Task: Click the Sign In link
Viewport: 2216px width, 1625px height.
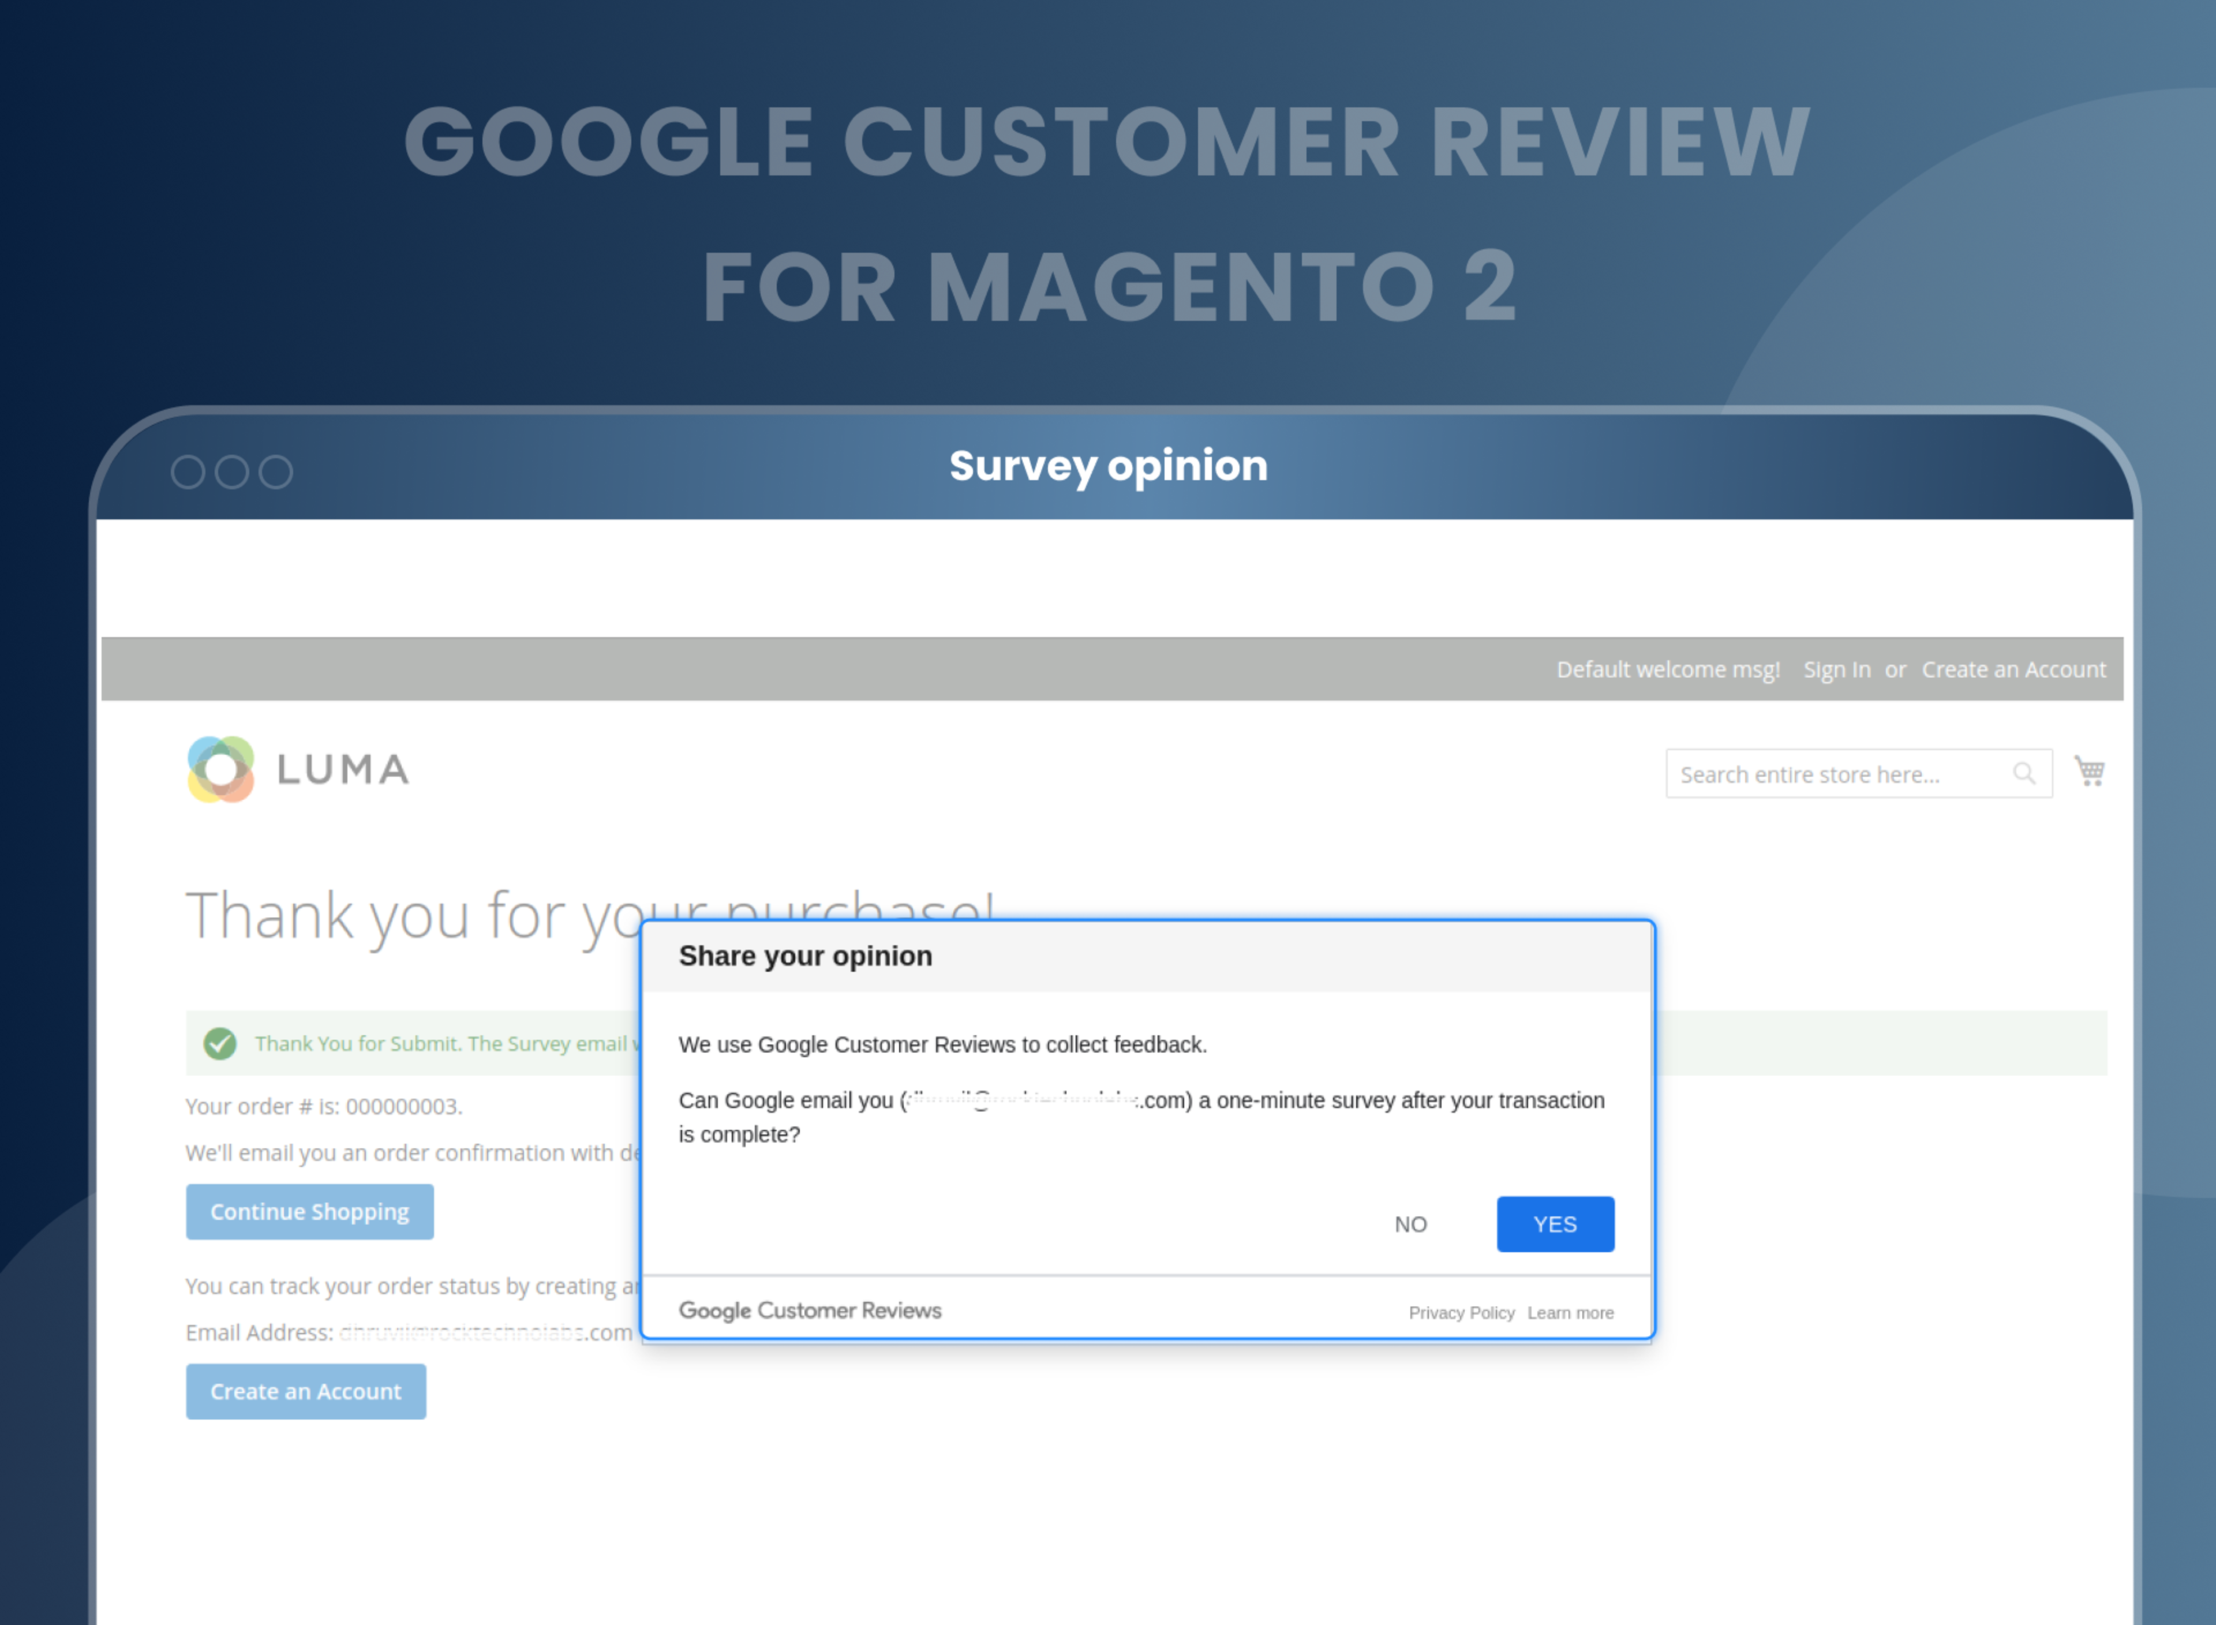Action: coord(1836,670)
